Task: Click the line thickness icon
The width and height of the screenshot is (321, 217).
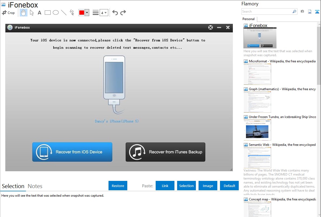Action: tap(96, 13)
